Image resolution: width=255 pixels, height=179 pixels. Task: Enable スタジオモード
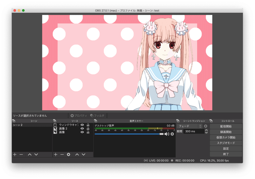point(226,143)
